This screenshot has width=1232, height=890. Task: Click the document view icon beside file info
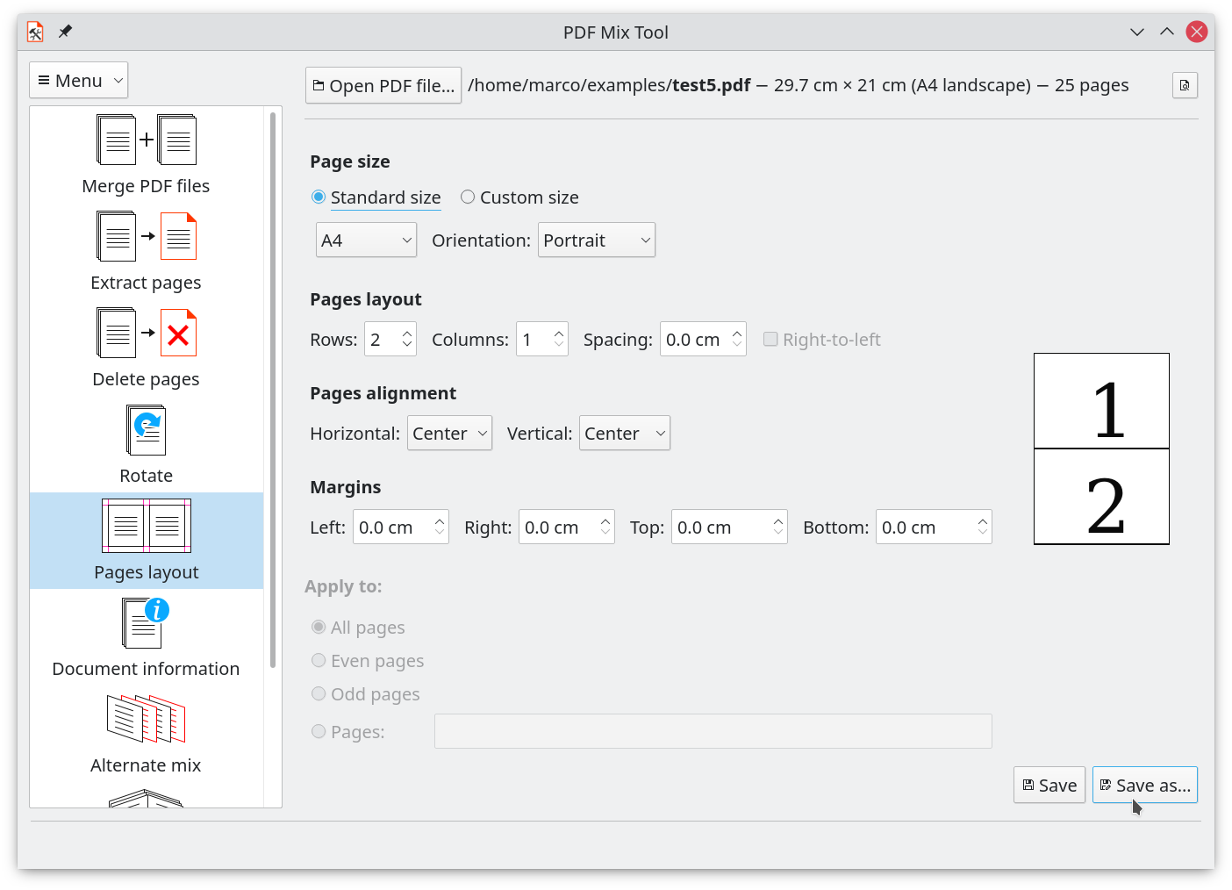1185,85
